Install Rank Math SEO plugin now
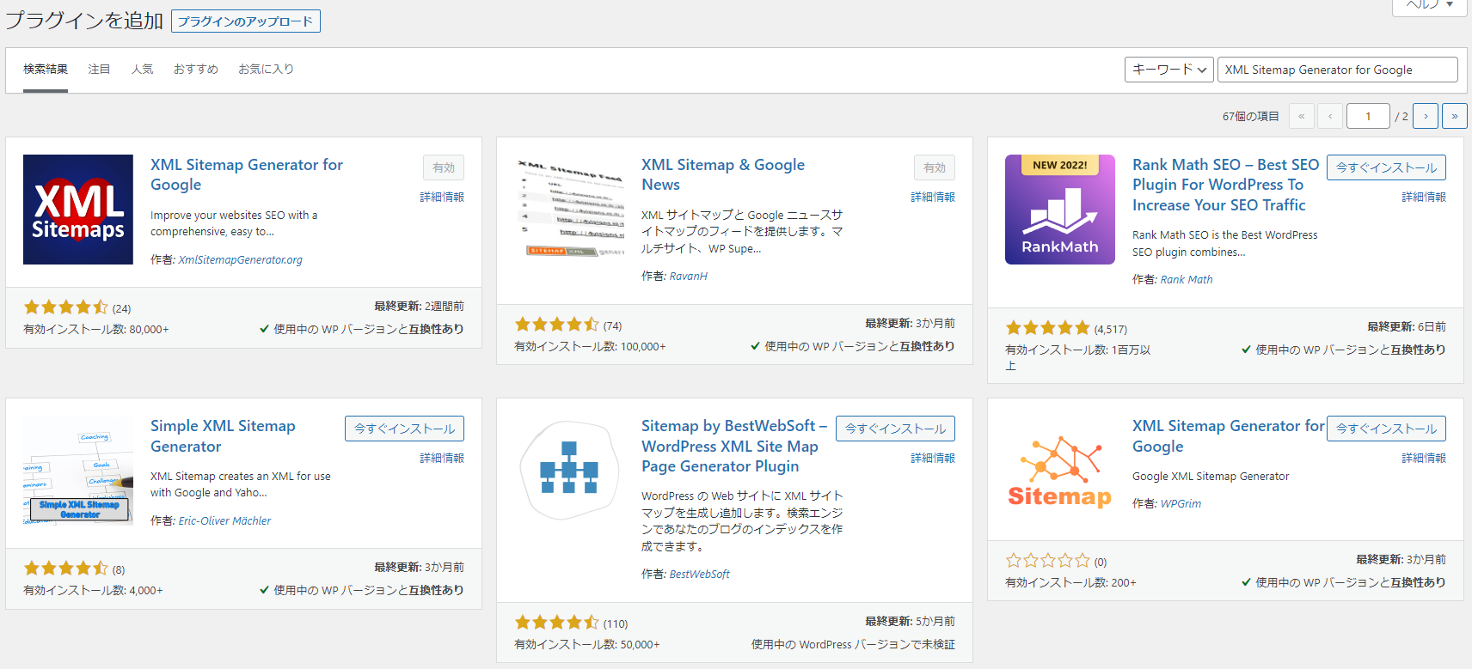This screenshot has height=669, width=1472. click(x=1386, y=167)
